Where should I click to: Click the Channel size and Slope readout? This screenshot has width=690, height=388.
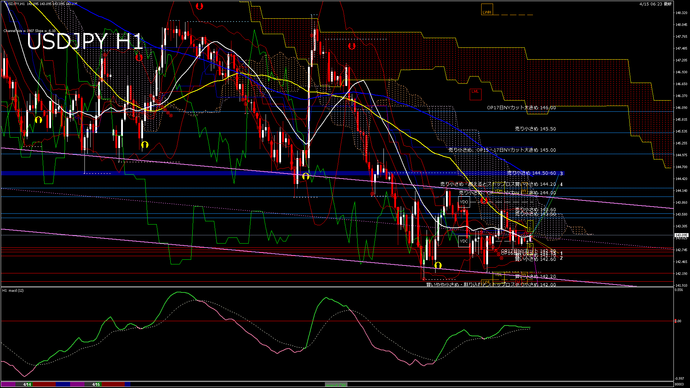pyautogui.click(x=29, y=31)
